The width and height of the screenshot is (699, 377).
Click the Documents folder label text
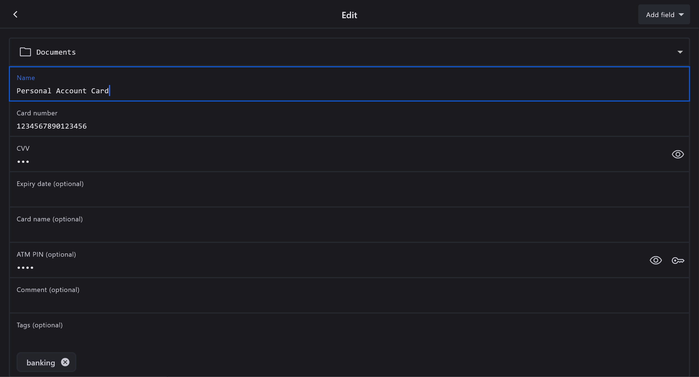coord(56,52)
